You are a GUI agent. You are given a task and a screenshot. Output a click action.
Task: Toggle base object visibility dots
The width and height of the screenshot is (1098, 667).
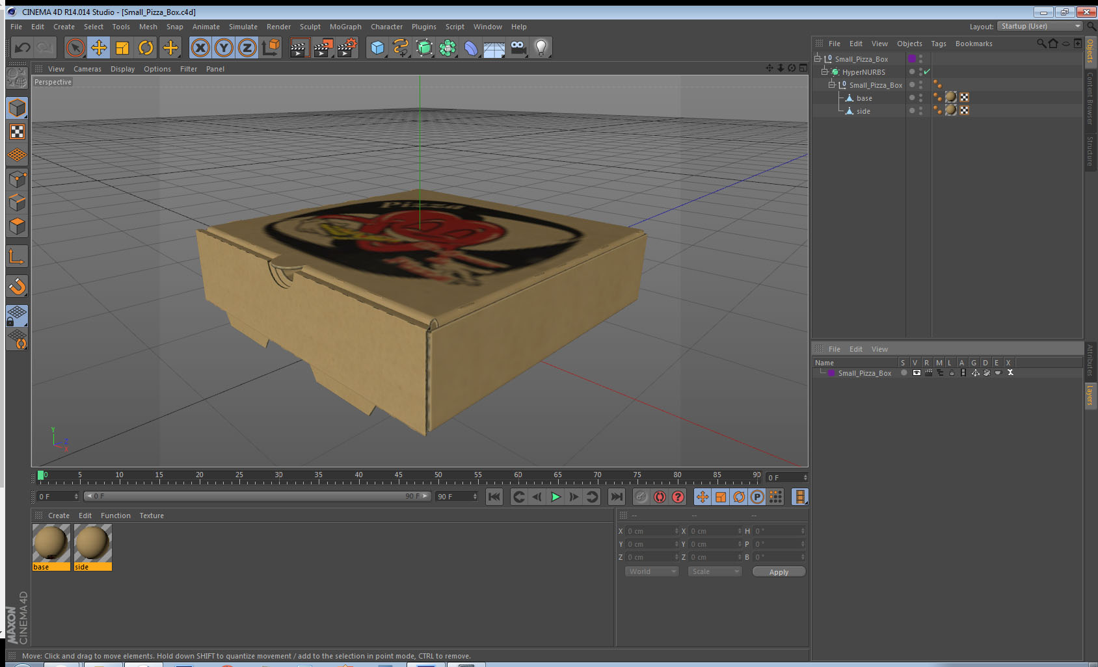tap(920, 98)
